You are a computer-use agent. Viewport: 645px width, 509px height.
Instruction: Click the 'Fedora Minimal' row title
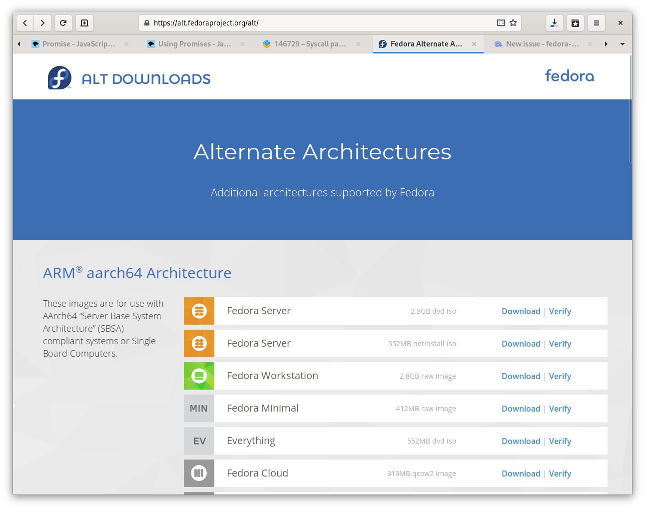click(263, 408)
